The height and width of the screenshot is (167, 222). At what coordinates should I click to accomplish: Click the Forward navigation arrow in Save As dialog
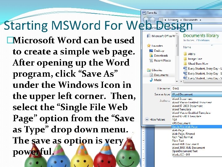(x=152, y=20)
